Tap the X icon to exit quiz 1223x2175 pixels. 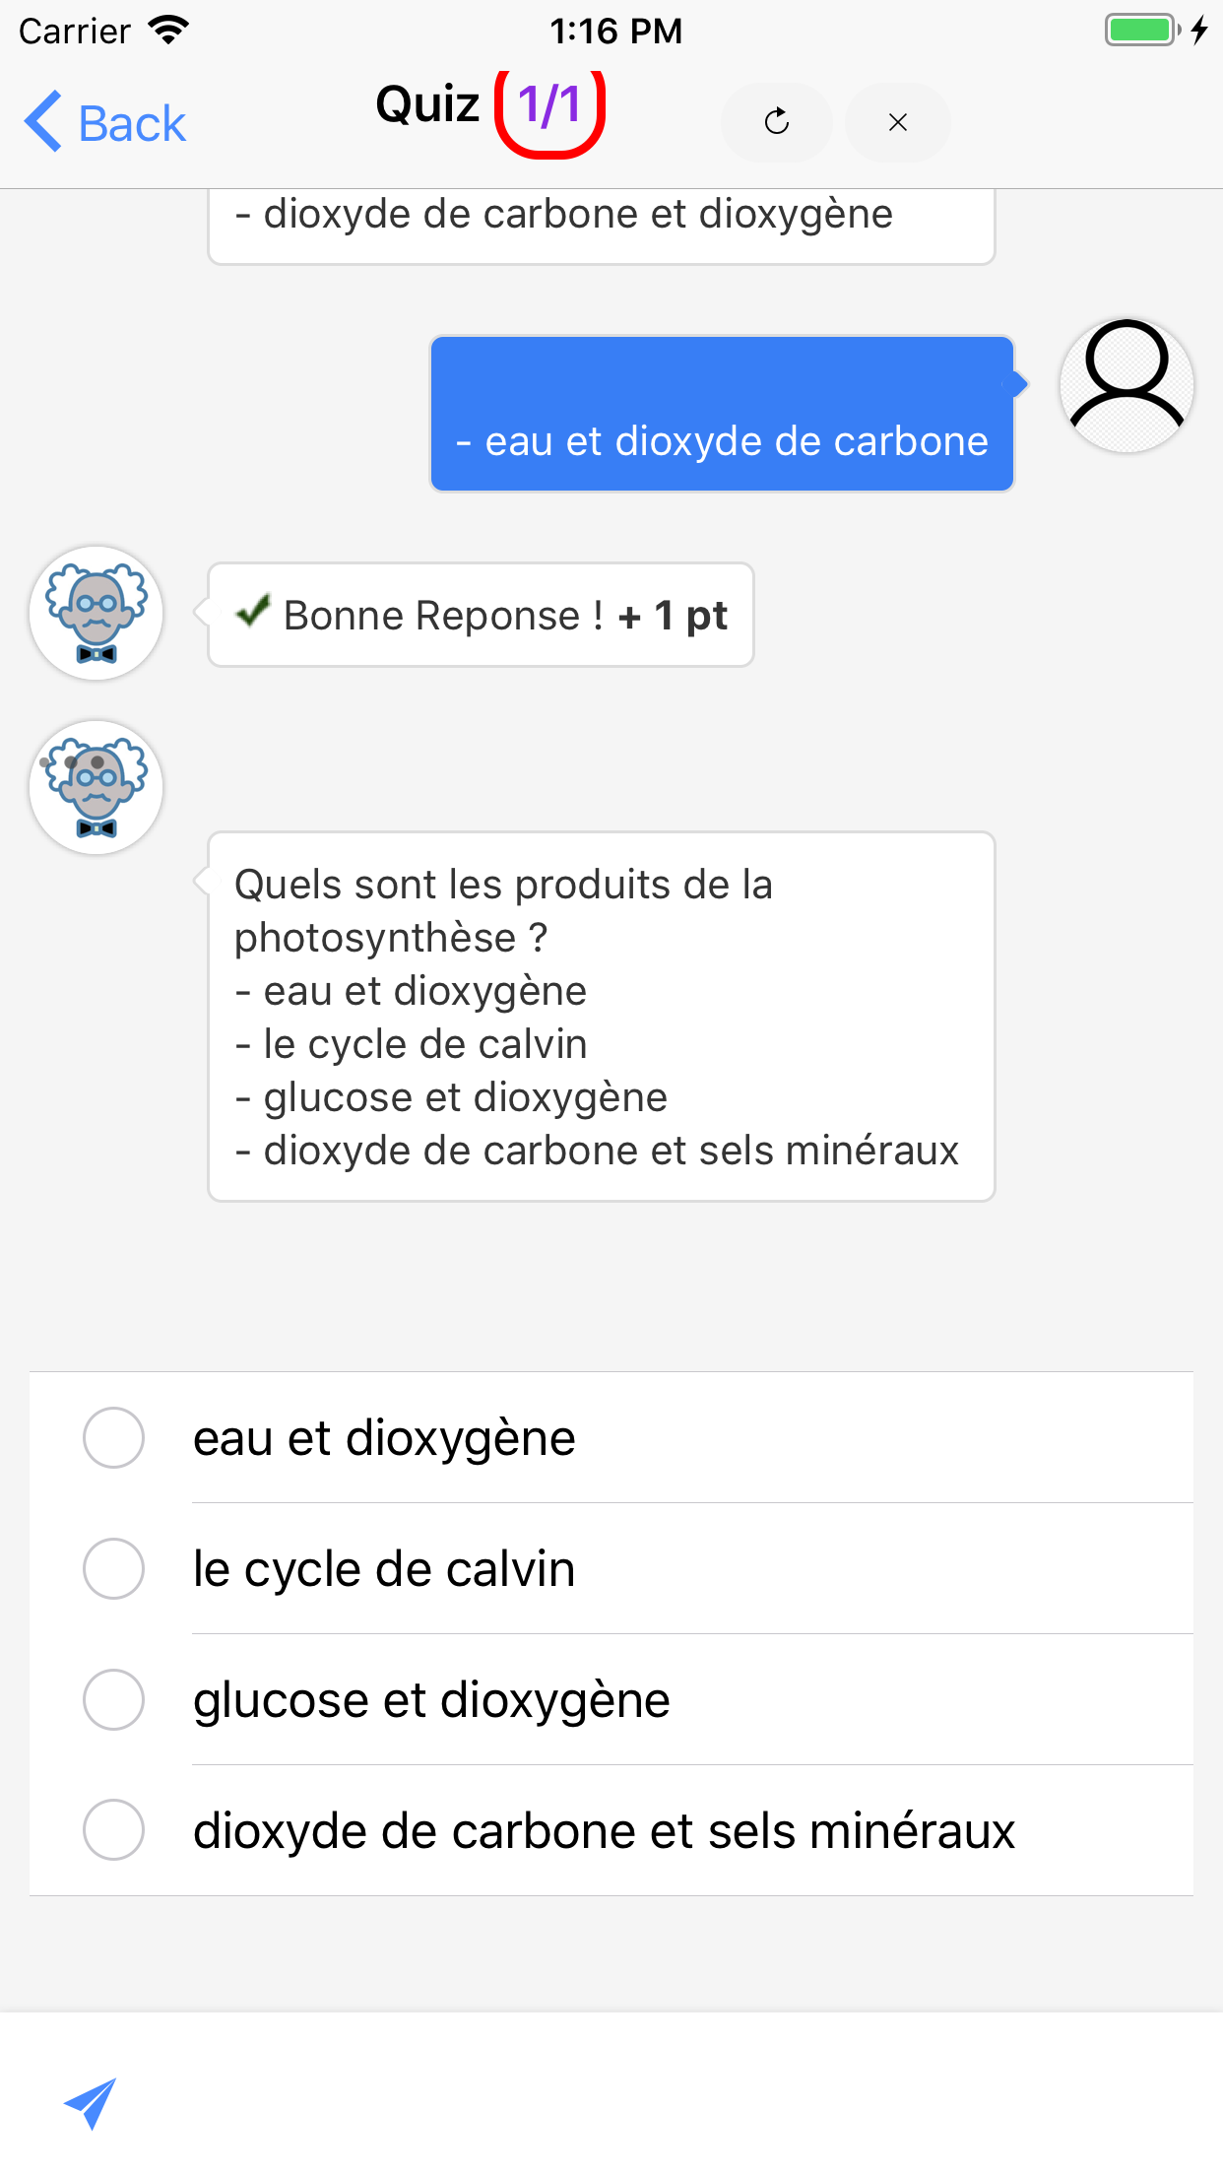[x=897, y=122]
